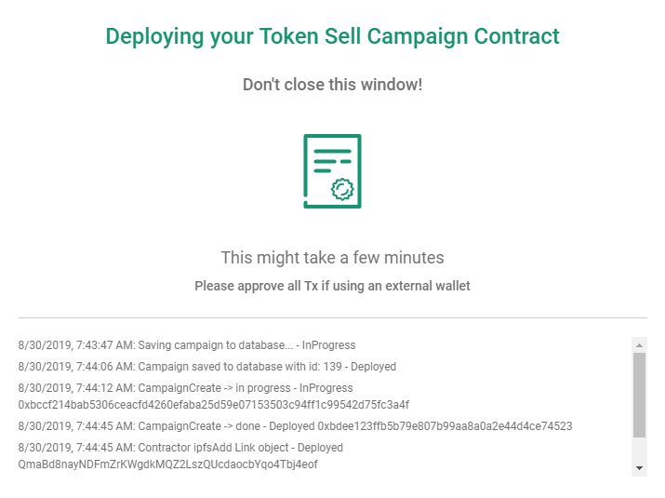Click the 'Contractor ipfsAdd Link object' log entry
665x498 pixels.
point(180,448)
